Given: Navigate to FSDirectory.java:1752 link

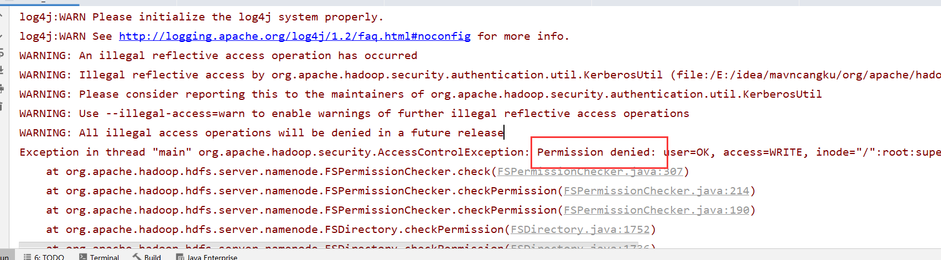Looking at the screenshot, I should [580, 230].
